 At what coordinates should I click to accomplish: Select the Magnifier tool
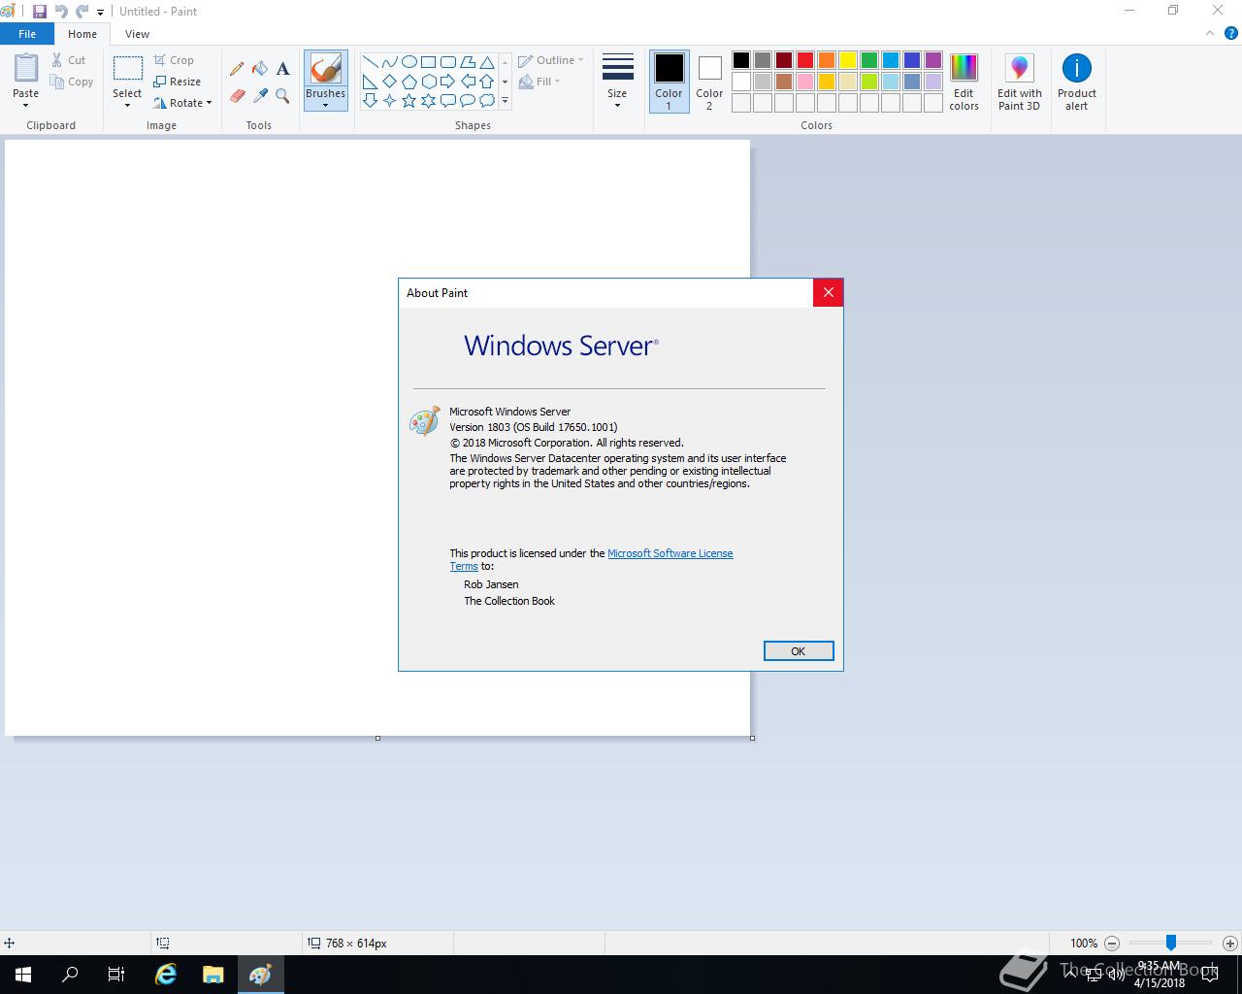click(x=282, y=95)
